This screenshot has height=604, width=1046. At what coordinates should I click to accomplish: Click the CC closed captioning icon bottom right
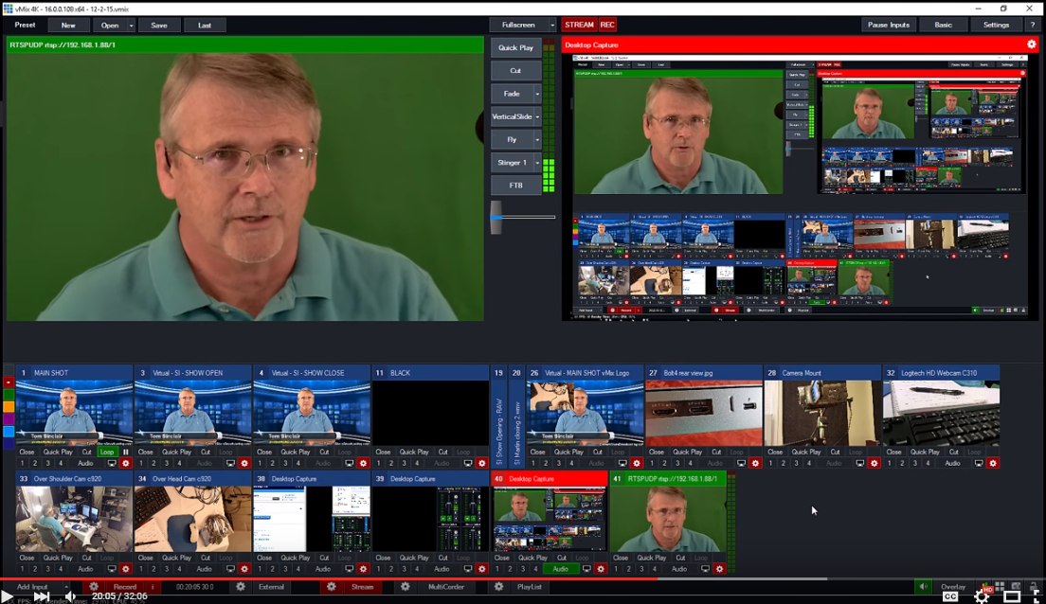950,596
